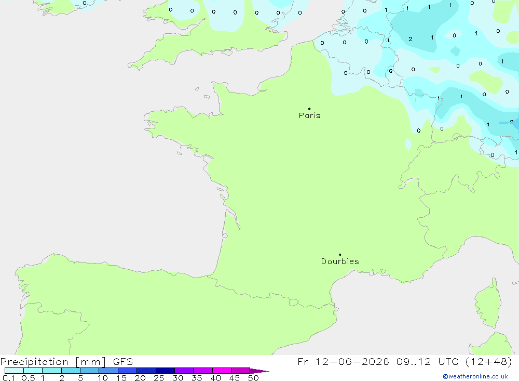Click the '25' legend scale label
The height and width of the screenshot is (381, 519).
tap(159, 378)
